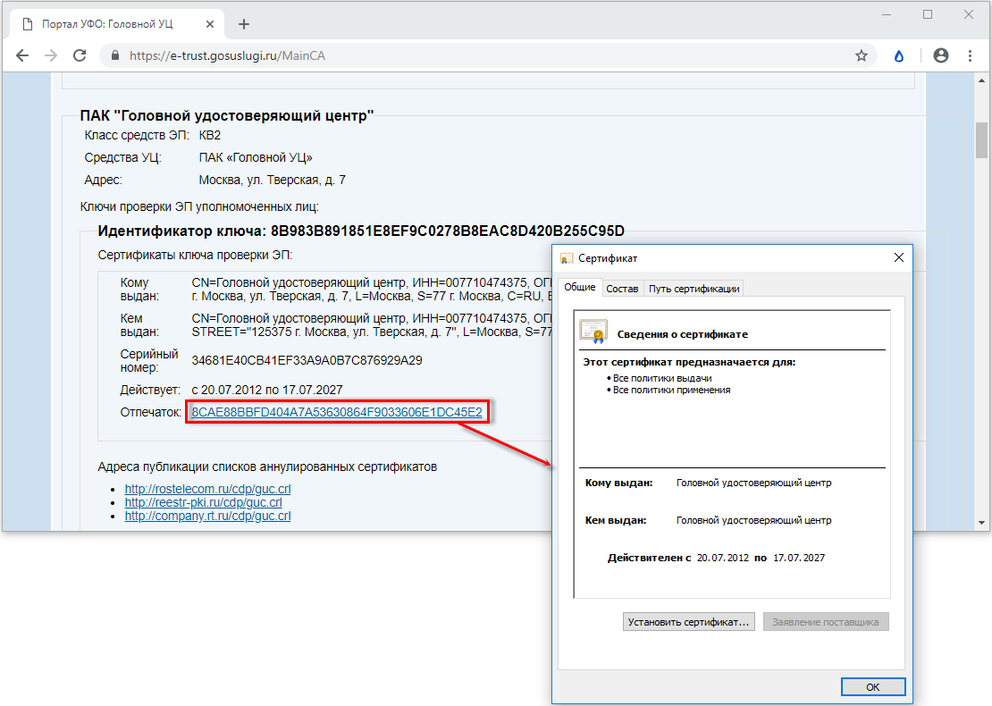Click the validity text с 20.07.2012 по 17.07.2027
The image size is (992, 706).
pyautogui.click(x=267, y=390)
